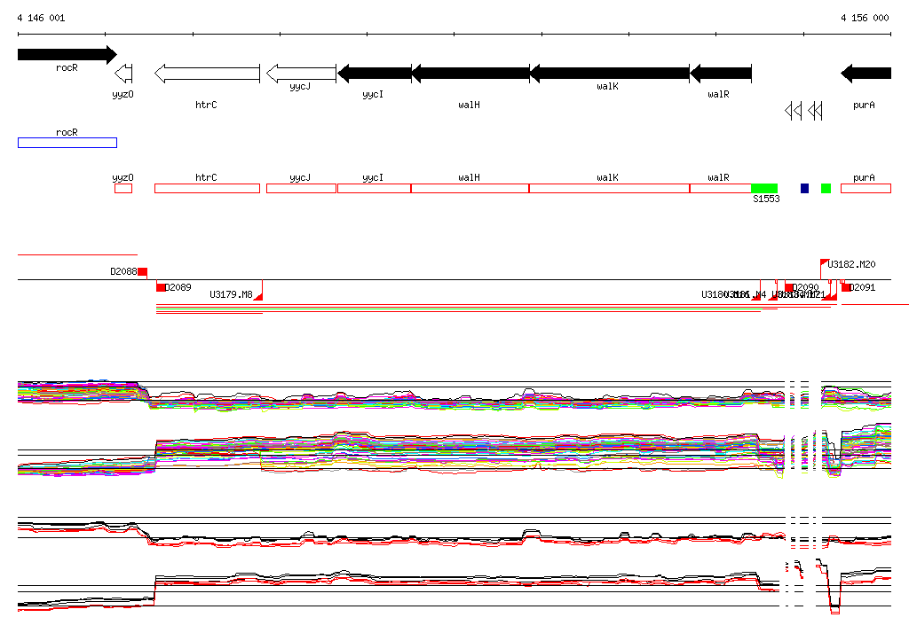Click the D2088 text label

tap(124, 271)
